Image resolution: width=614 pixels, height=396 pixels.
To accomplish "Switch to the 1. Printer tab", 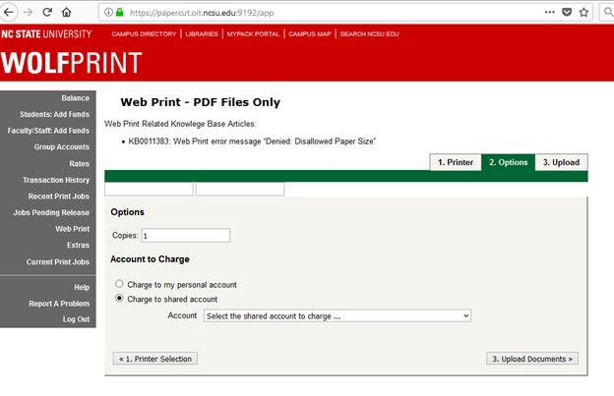I will pyautogui.click(x=455, y=162).
